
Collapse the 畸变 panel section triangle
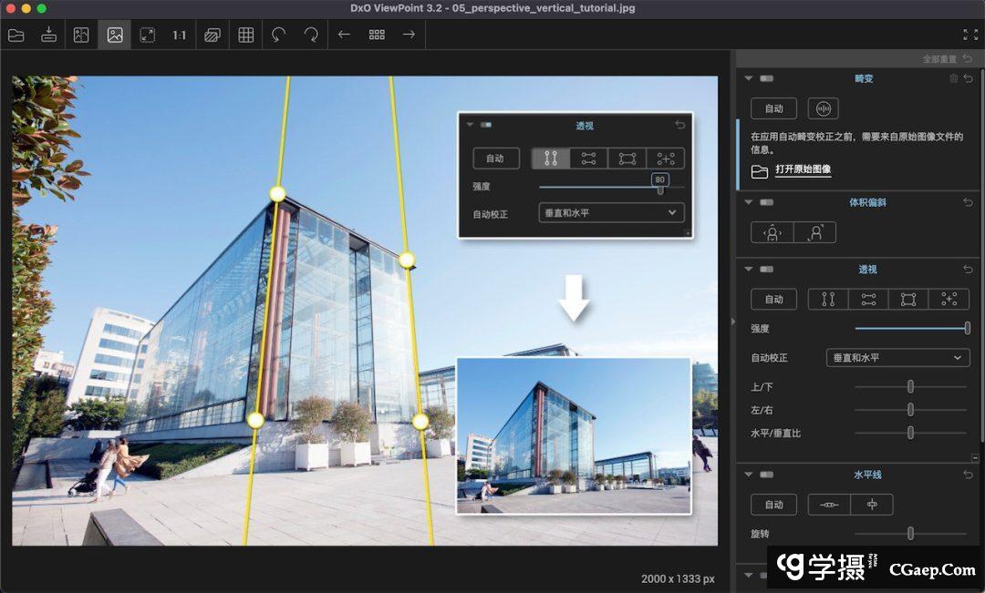(749, 79)
